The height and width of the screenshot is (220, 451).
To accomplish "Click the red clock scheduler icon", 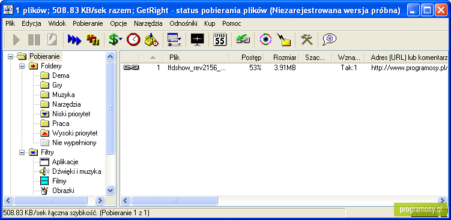I will (133, 40).
